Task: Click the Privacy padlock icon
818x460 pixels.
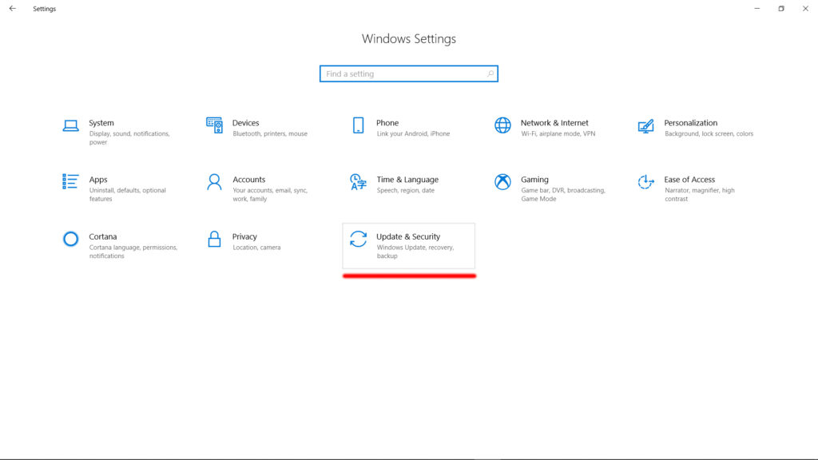Action: [214, 239]
